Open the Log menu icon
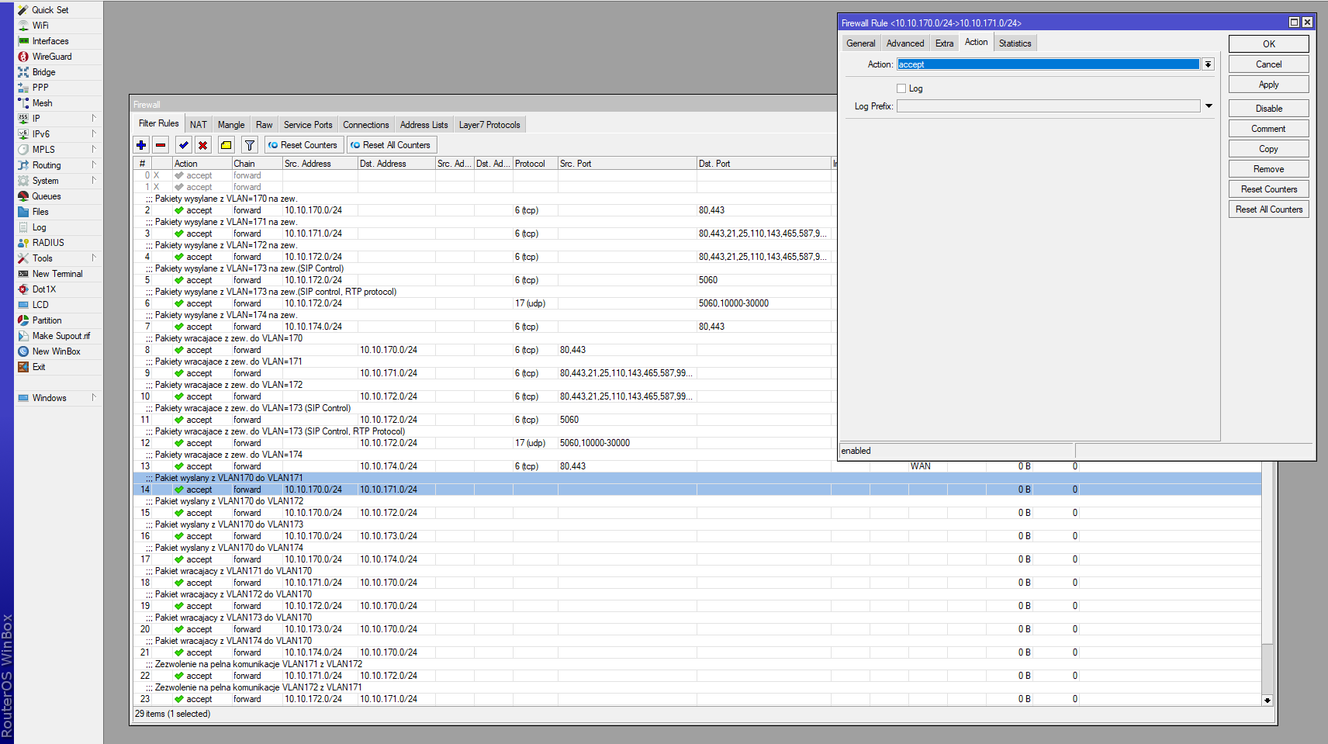Screen dimensions: 1328x744 (x=23, y=227)
